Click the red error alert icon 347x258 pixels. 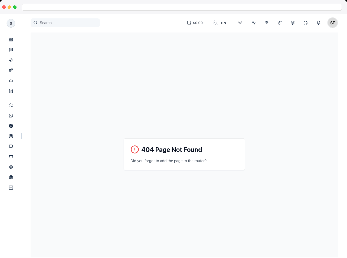135,149
